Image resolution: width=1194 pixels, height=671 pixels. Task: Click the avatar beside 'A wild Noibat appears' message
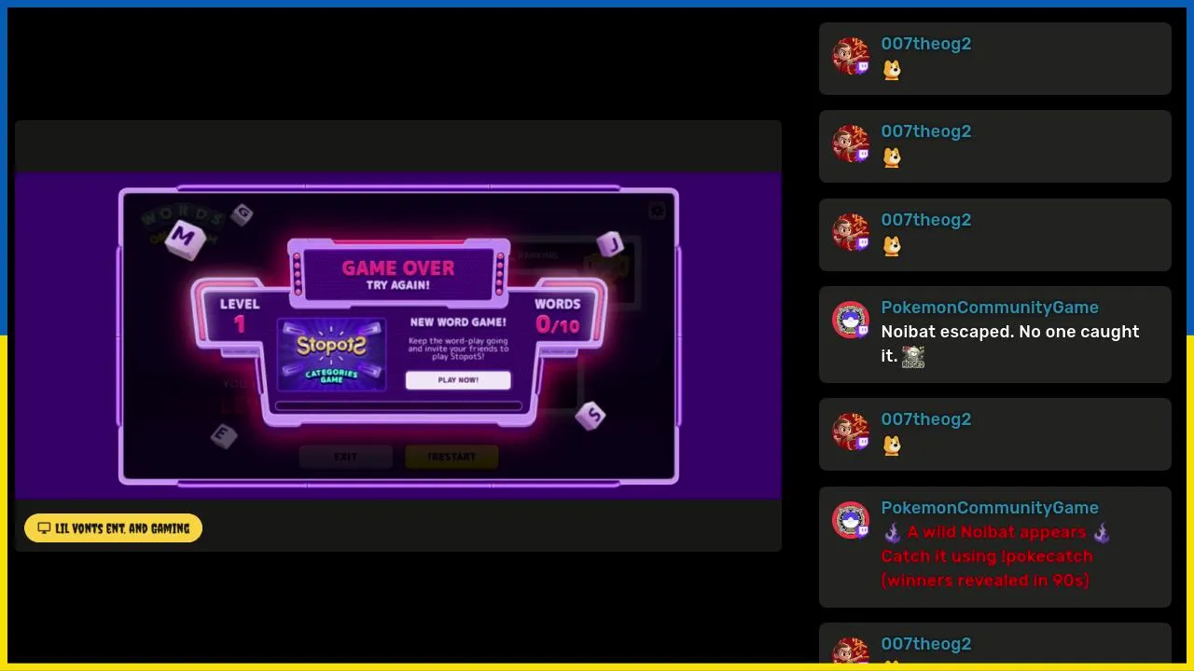pos(851,520)
